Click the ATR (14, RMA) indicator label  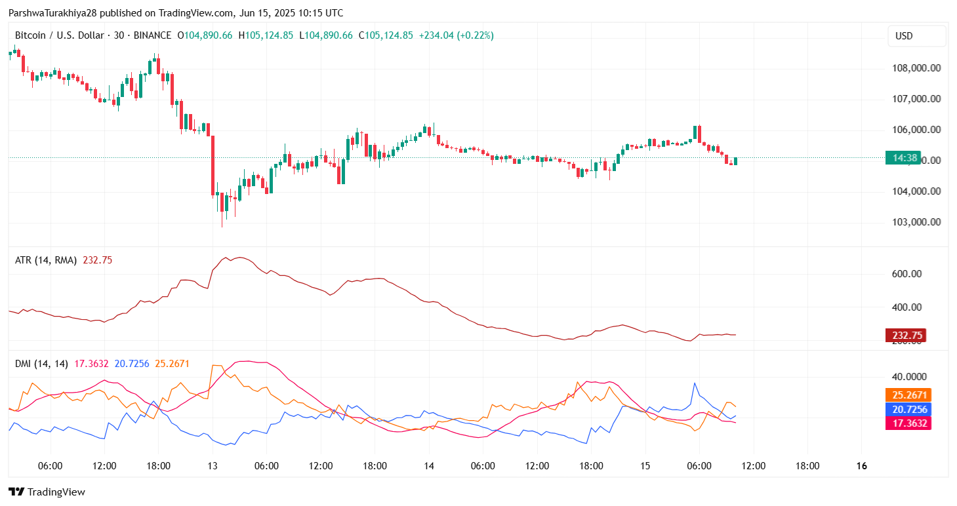(x=46, y=260)
